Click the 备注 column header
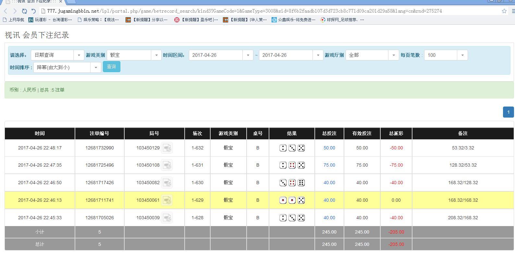 [463, 133]
